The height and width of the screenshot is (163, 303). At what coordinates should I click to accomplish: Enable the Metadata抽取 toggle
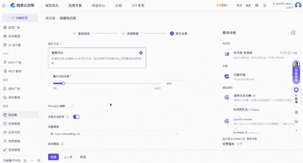point(71,106)
